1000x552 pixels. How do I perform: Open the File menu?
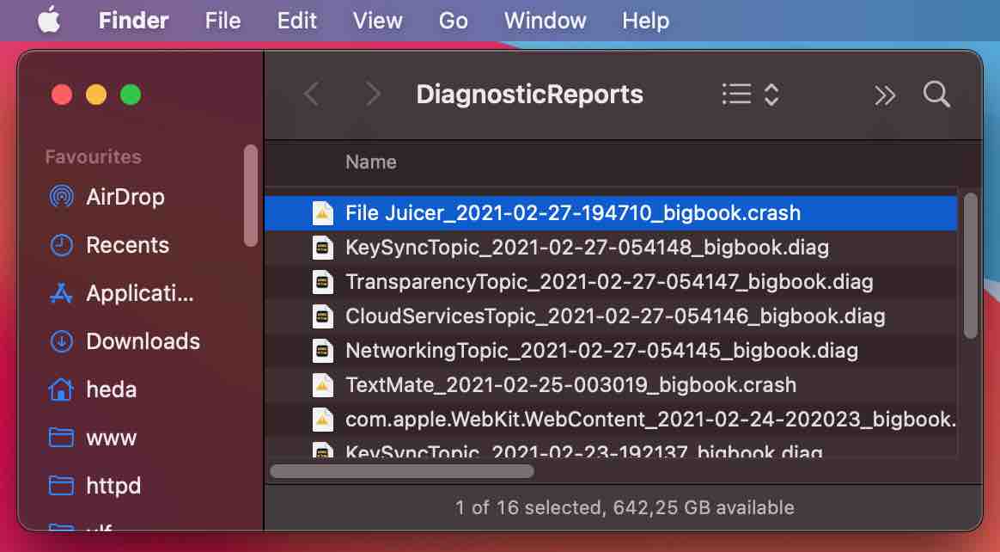223,21
